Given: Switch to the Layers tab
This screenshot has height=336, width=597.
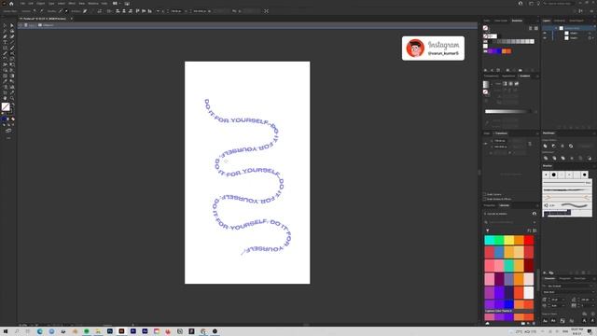Looking at the screenshot, I should pos(547,21).
